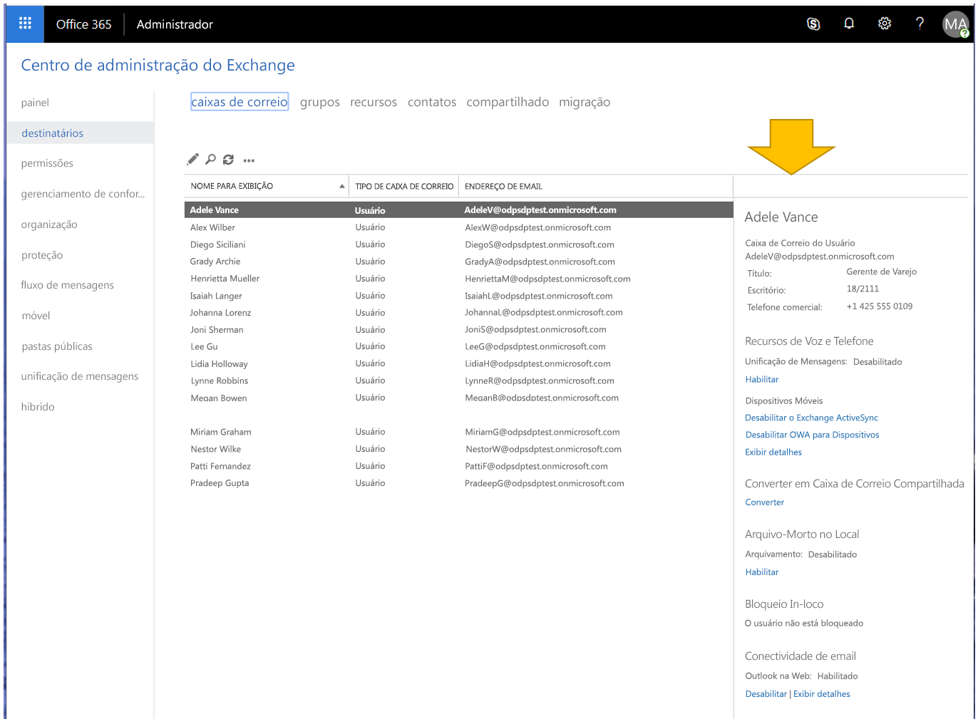The image size is (978, 724).
Task: Select the Johanna Lorenz row
Action: 459,312
